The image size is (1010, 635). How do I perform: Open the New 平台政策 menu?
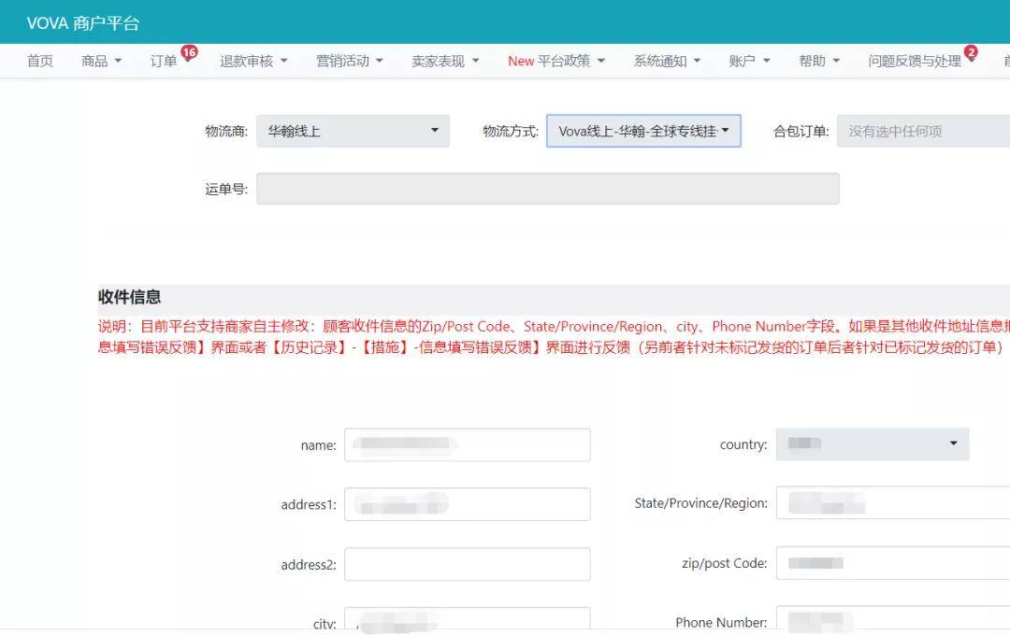[x=556, y=61]
